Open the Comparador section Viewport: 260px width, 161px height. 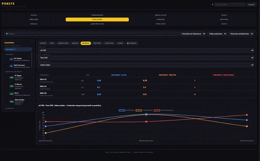(x=97, y=15)
